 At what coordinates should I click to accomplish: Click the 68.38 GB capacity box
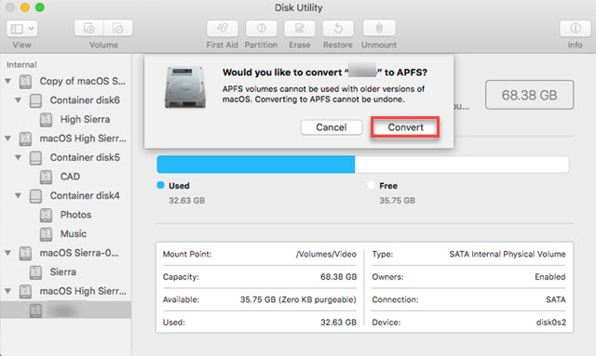529,95
